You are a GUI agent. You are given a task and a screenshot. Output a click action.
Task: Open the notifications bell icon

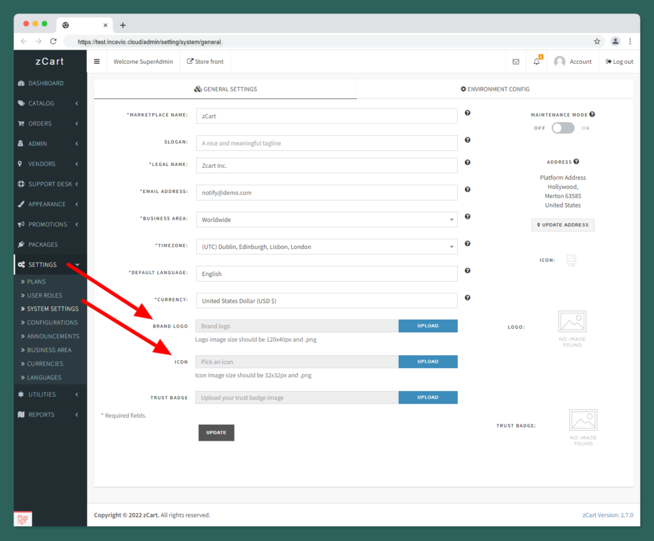tap(536, 62)
